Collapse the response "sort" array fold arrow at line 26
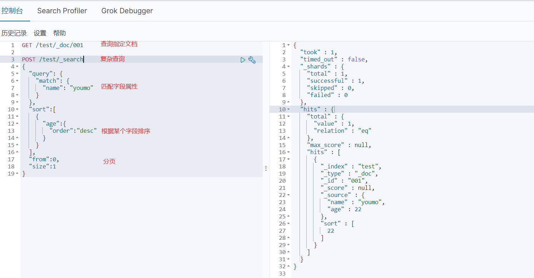This screenshot has width=534, height=278. tap(288, 224)
